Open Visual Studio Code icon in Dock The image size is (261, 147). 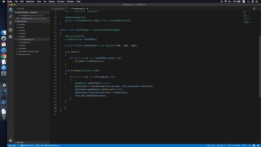[x=4, y=91]
